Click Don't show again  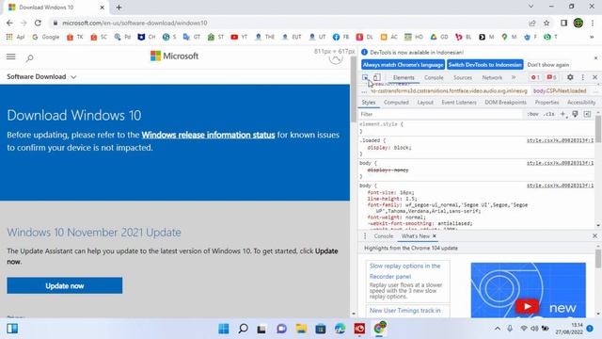point(547,65)
